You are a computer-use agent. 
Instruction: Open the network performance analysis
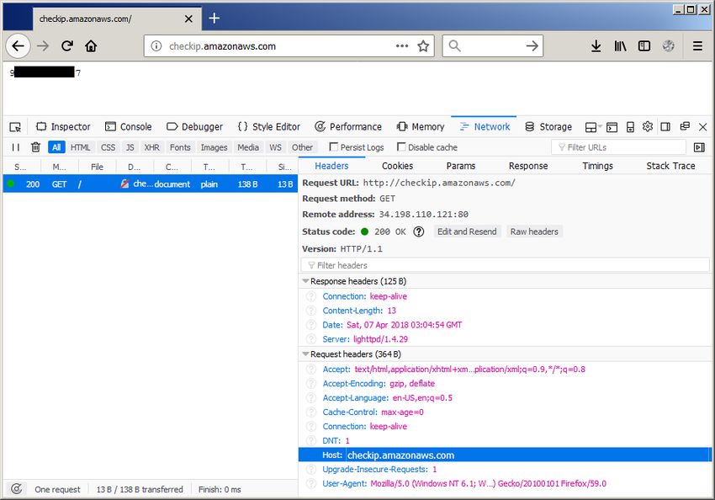(x=17, y=489)
